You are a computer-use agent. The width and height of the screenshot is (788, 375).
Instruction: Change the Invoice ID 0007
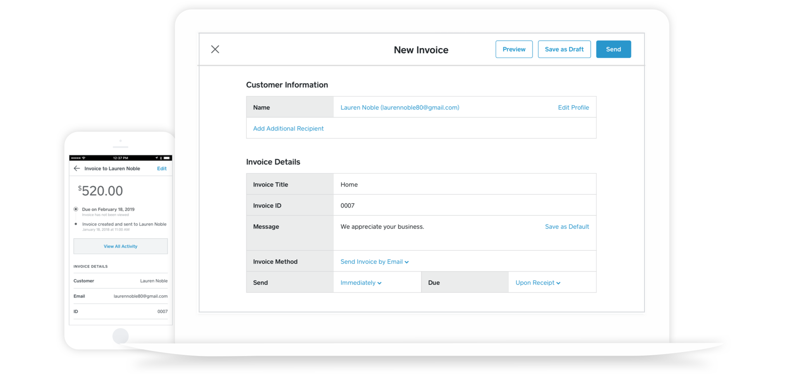click(x=347, y=205)
